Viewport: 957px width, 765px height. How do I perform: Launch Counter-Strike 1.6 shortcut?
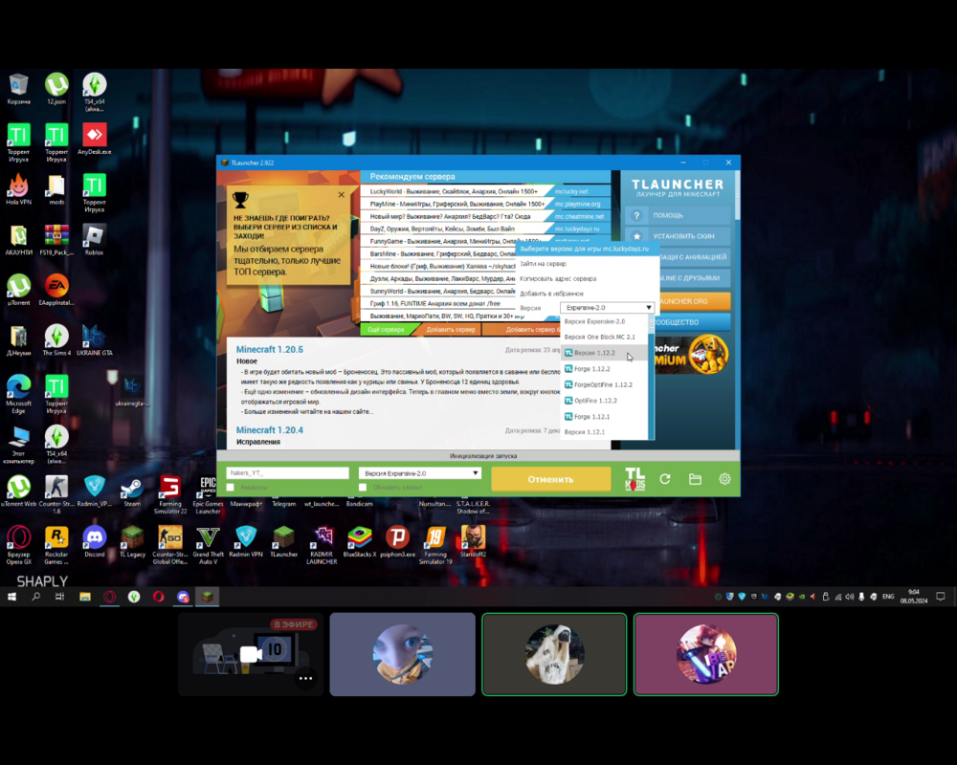pyautogui.click(x=56, y=494)
